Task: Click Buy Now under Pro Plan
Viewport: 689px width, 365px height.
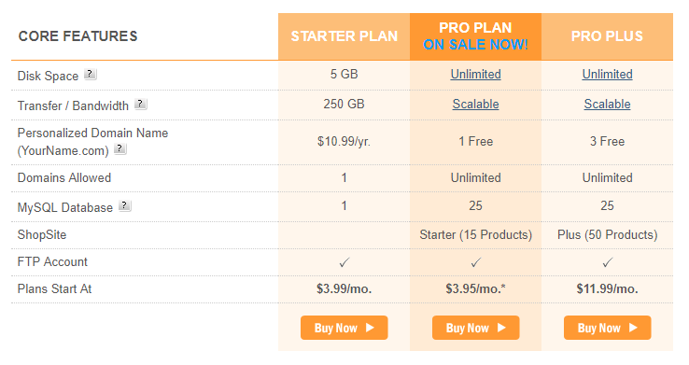Action: tap(476, 328)
